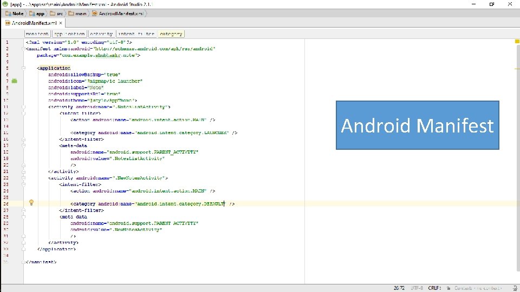Screen dimensions: 520x292
Task: Click the Note project folder icon in navigation bar
Action: (x=8, y=14)
